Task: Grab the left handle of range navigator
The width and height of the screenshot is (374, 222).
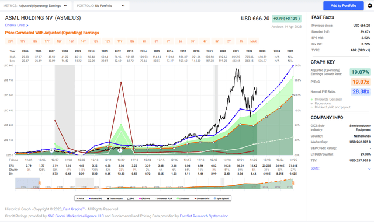Action: point(40,183)
